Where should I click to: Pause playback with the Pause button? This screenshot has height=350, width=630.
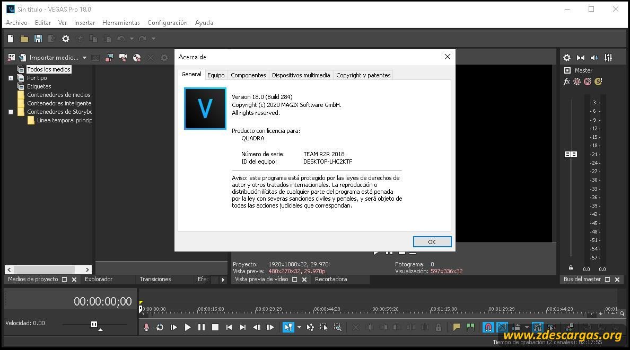pyautogui.click(x=202, y=328)
